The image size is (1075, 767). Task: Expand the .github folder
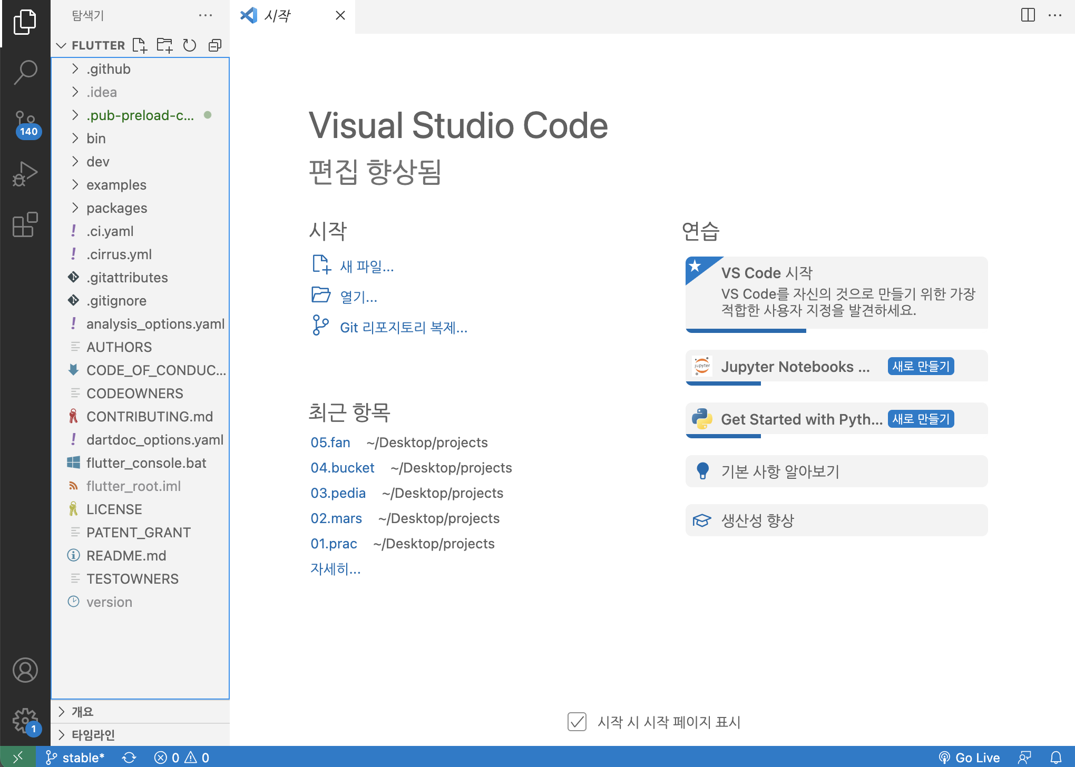click(140, 69)
